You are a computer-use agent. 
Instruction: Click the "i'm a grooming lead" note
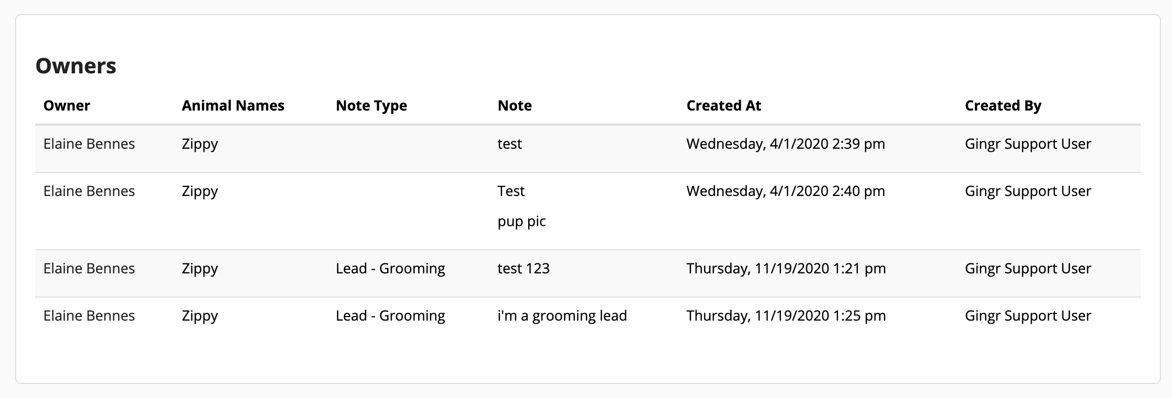pos(562,316)
